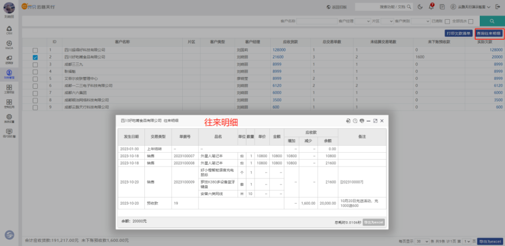Click the round logo at sidebar bottom
505x246 pixels.
click(x=9, y=235)
